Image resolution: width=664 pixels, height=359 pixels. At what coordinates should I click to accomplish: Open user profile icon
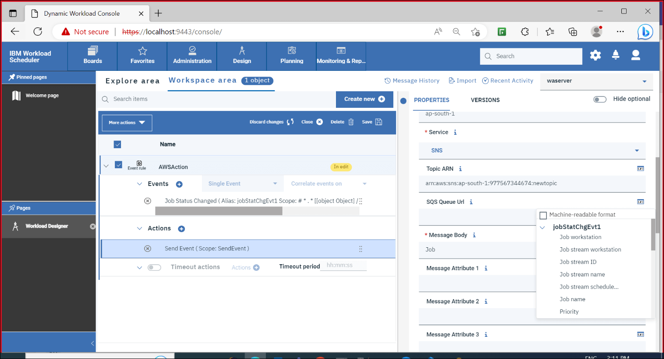pos(636,55)
